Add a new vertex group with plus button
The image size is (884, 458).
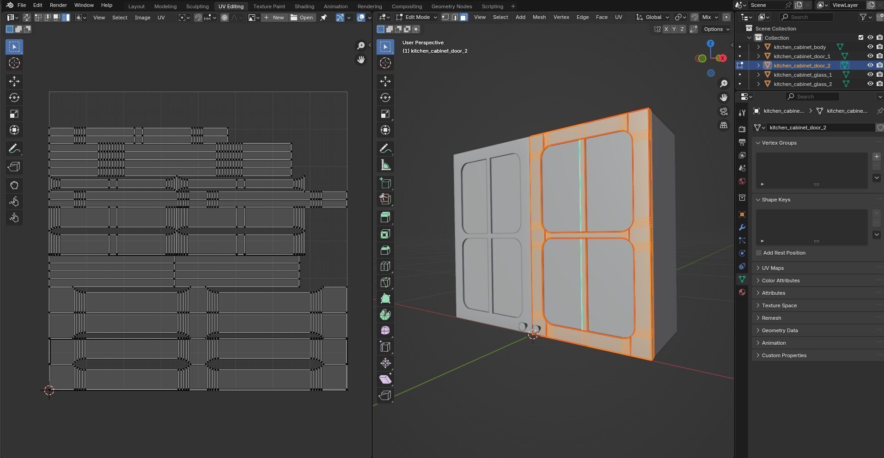877,157
